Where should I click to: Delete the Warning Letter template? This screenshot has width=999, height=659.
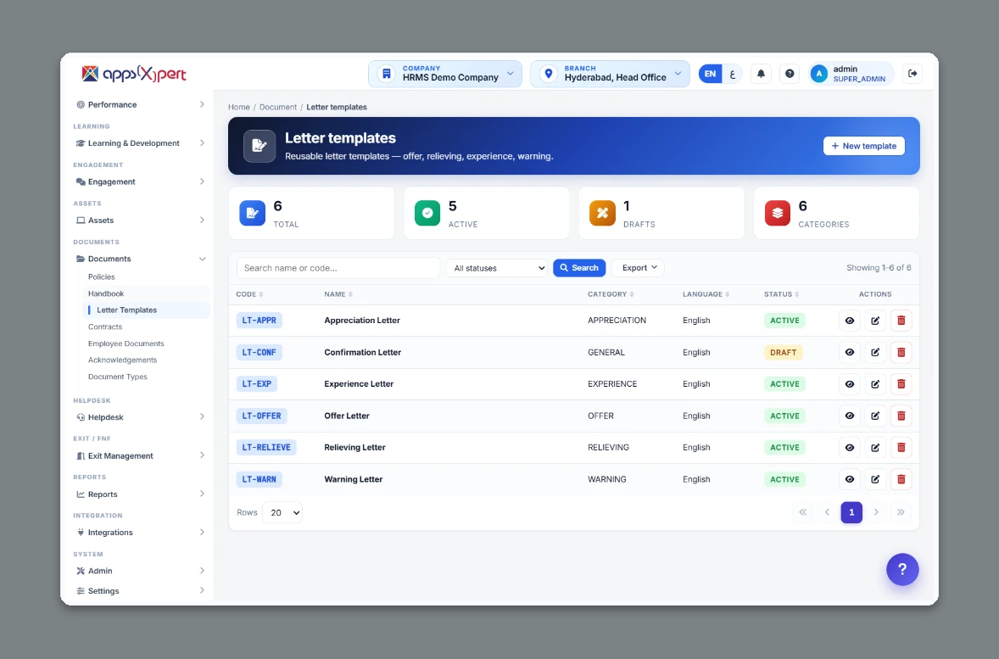coord(901,479)
